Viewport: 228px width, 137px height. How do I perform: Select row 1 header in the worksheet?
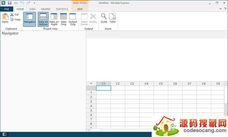click(x=91, y=93)
